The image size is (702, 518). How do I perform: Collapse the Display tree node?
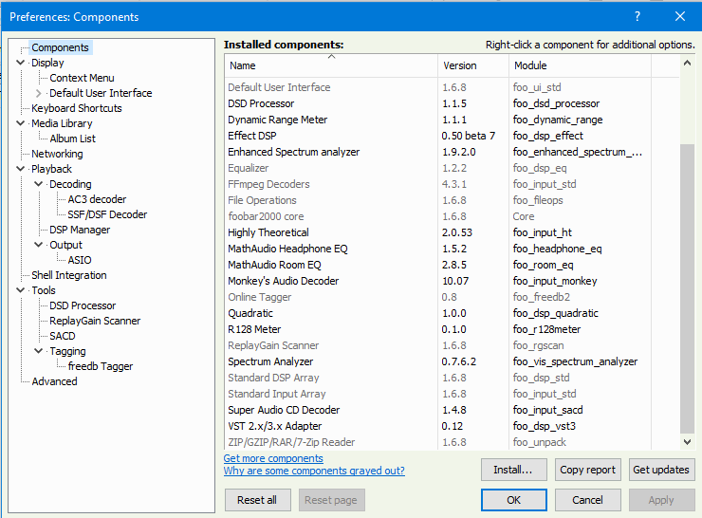coord(21,63)
